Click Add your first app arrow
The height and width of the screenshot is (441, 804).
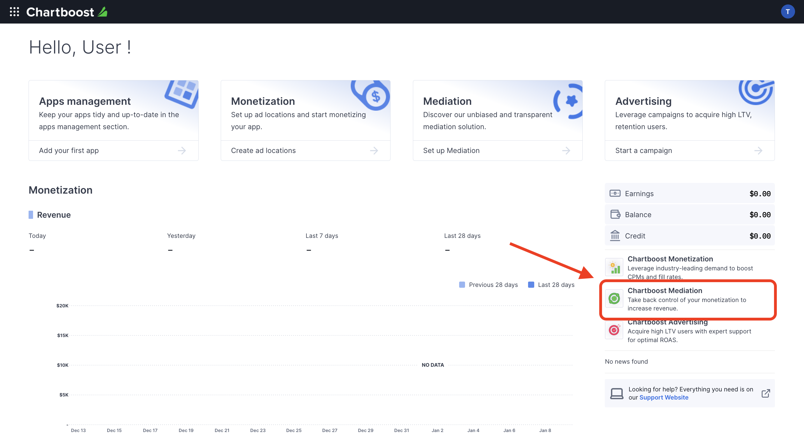183,150
